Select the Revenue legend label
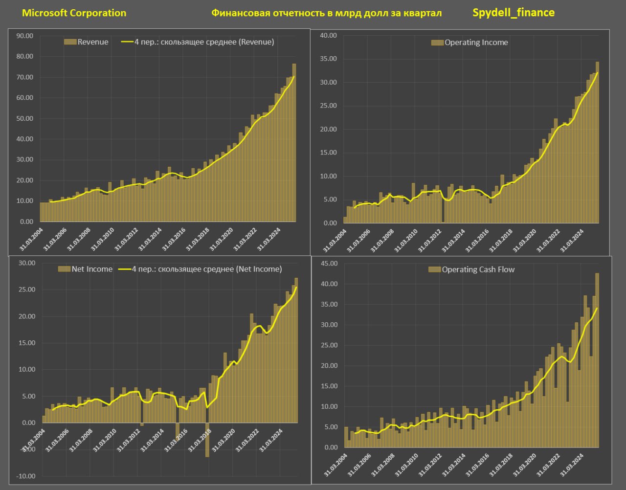The height and width of the screenshot is (490, 626). (x=93, y=42)
